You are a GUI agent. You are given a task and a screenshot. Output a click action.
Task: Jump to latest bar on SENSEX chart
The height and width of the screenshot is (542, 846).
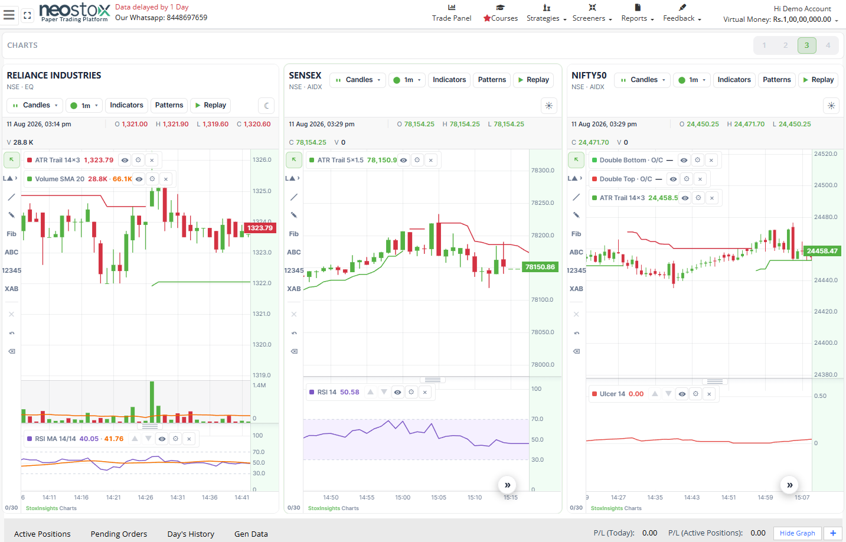[507, 485]
